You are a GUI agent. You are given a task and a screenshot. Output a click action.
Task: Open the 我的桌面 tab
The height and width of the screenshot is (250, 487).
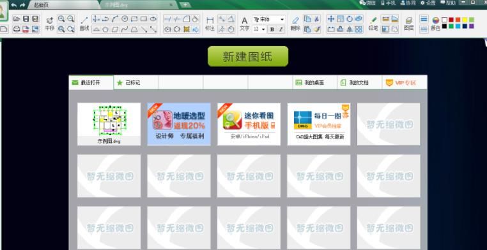pyautogui.click(x=314, y=83)
